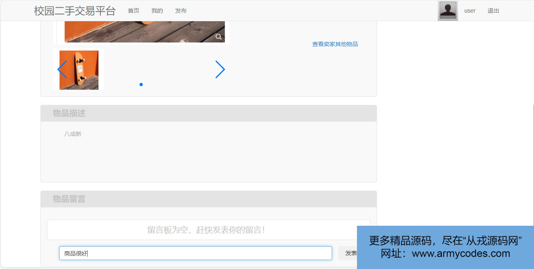The width and height of the screenshot is (534, 269).
Task: Open the 首页 navigation item
Action: (133, 11)
